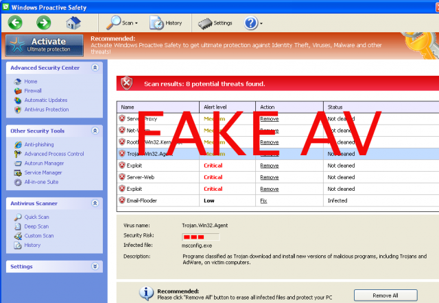Screen dimensions: 439x303
Task: Click the Antivirus Protection shield icon
Action: pyautogui.click(x=18, y=109)
